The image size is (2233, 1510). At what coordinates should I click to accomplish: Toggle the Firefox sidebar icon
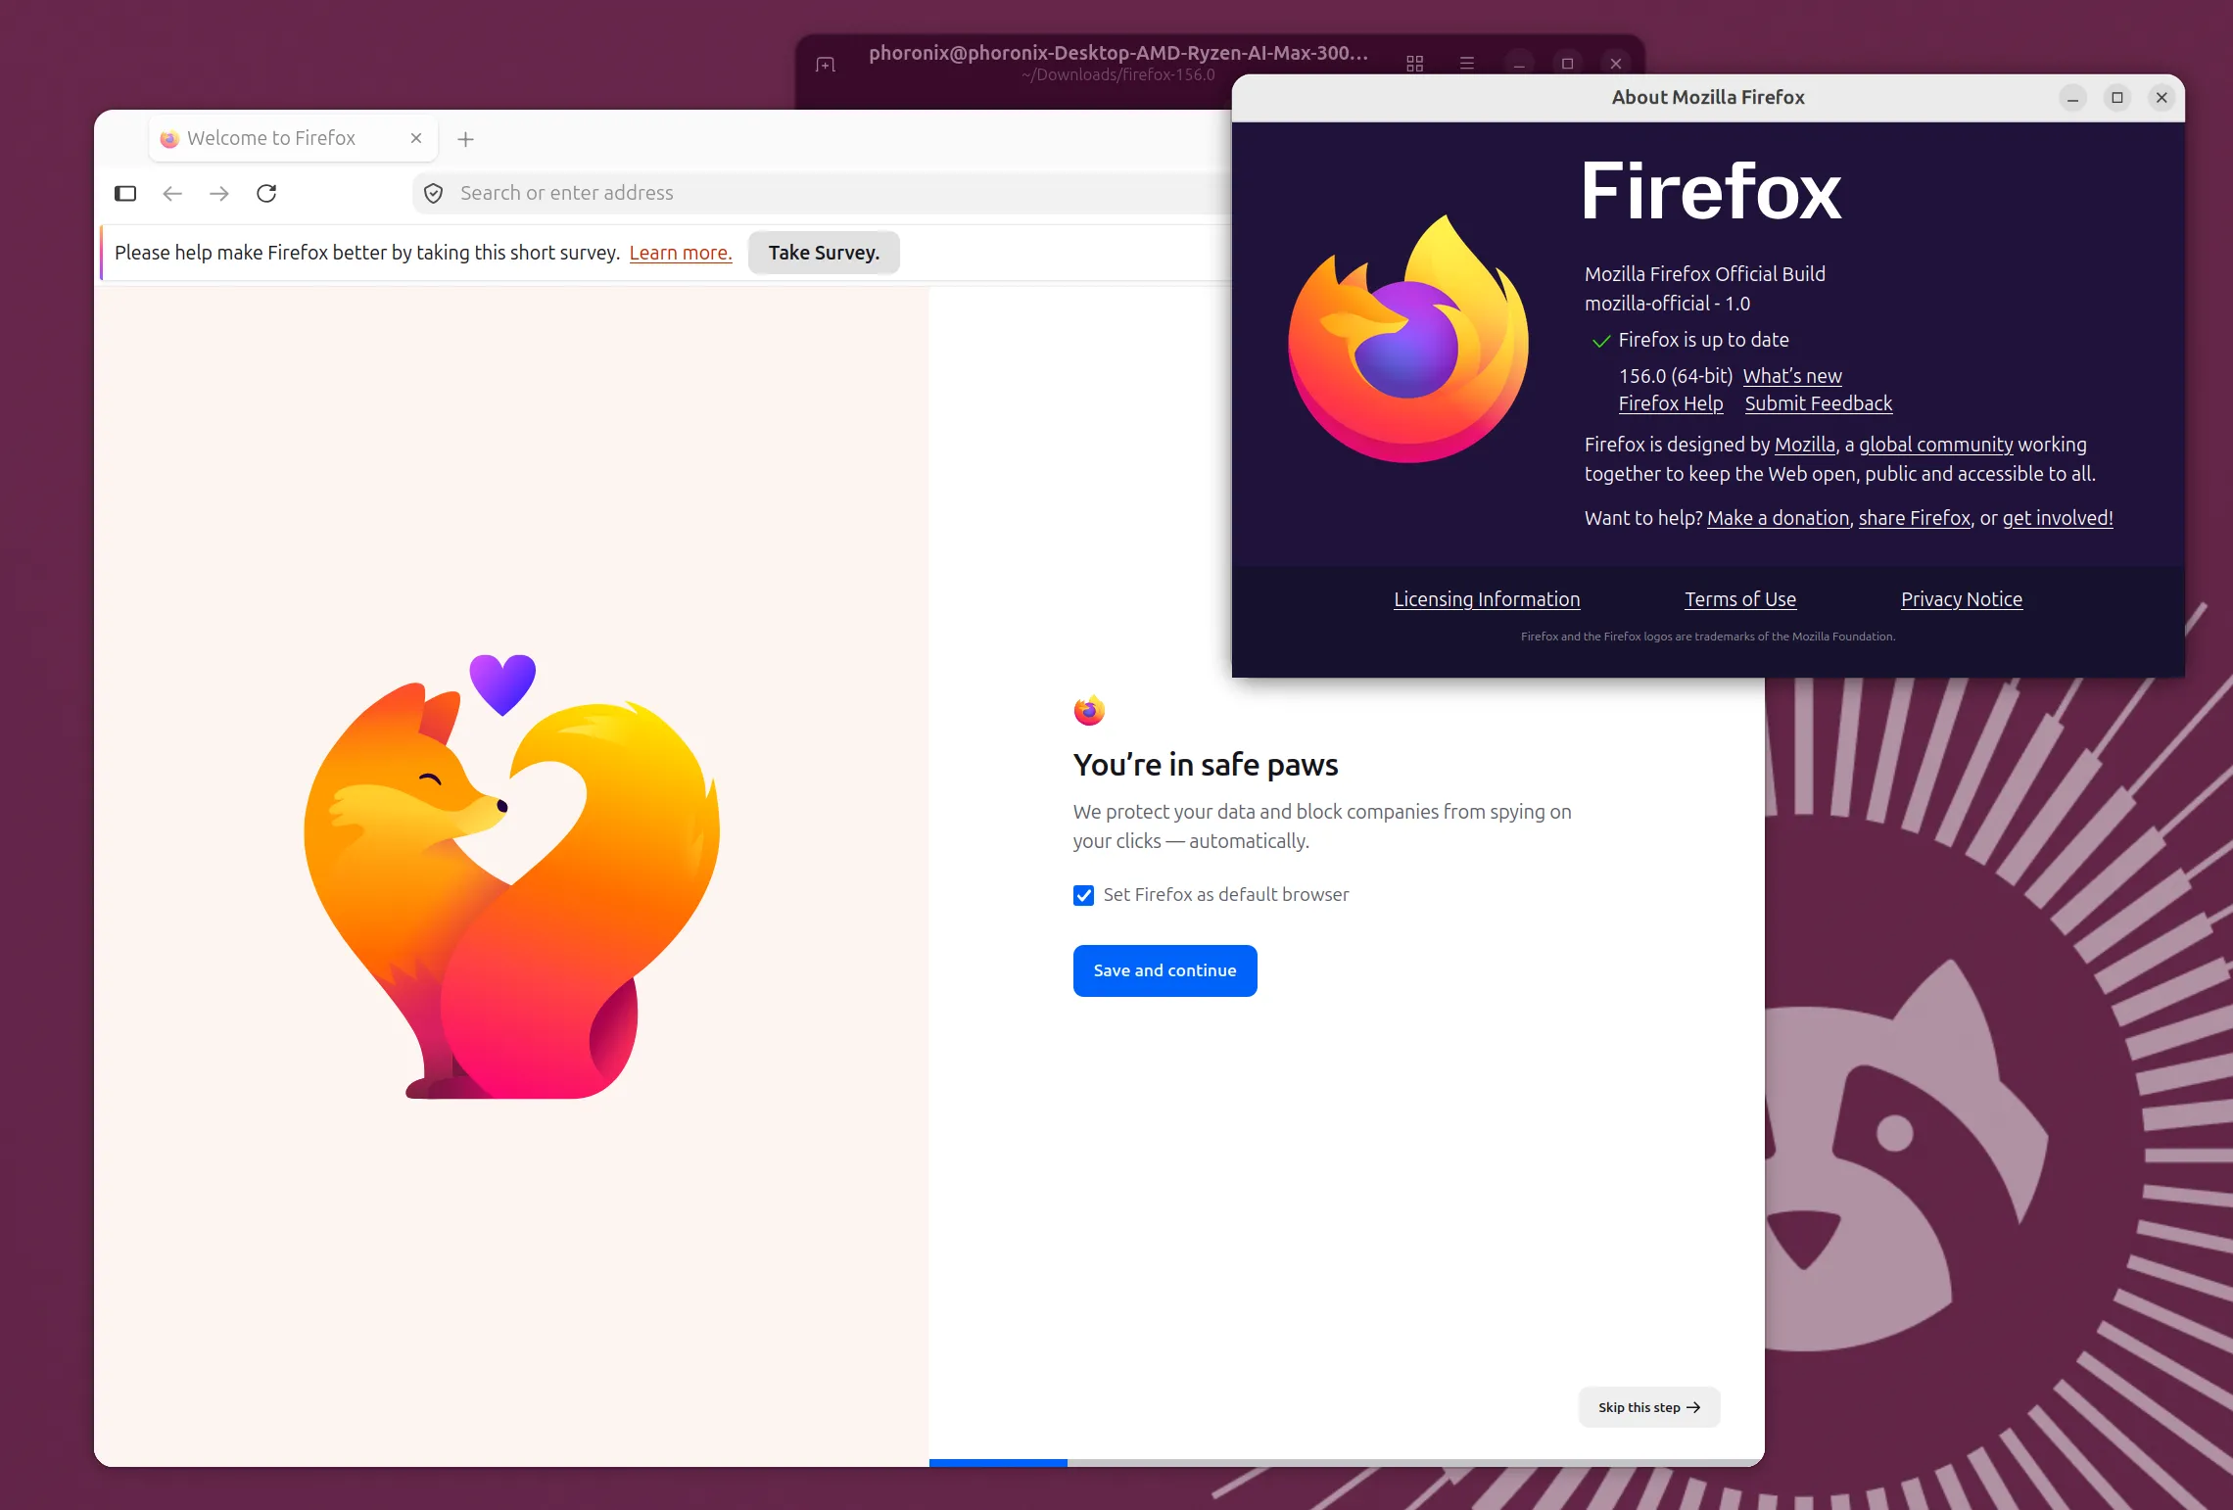click(x=125, y=193)
